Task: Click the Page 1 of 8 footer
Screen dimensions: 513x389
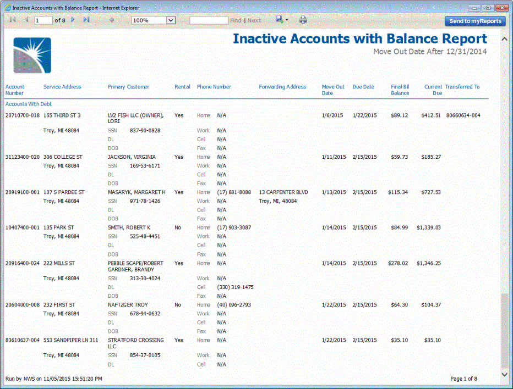Action: 463,379
